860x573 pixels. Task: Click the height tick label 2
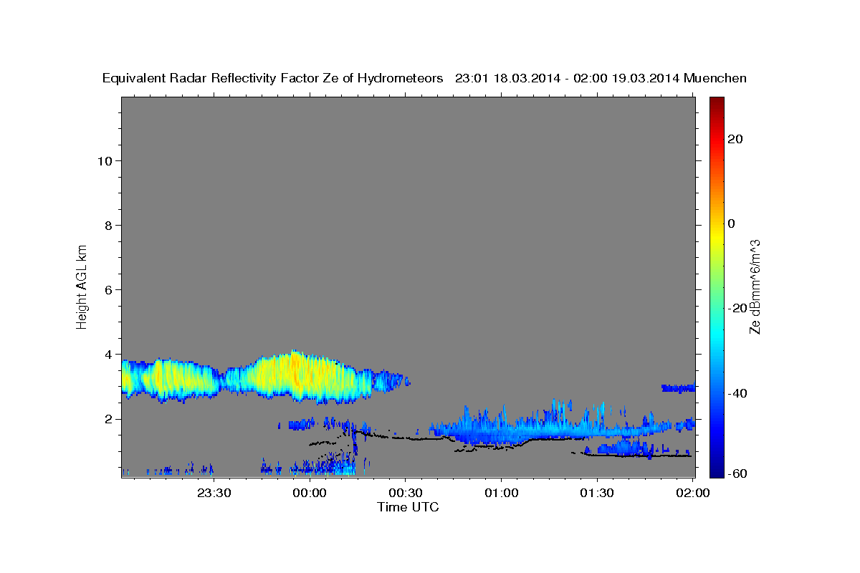click(107, 419)
